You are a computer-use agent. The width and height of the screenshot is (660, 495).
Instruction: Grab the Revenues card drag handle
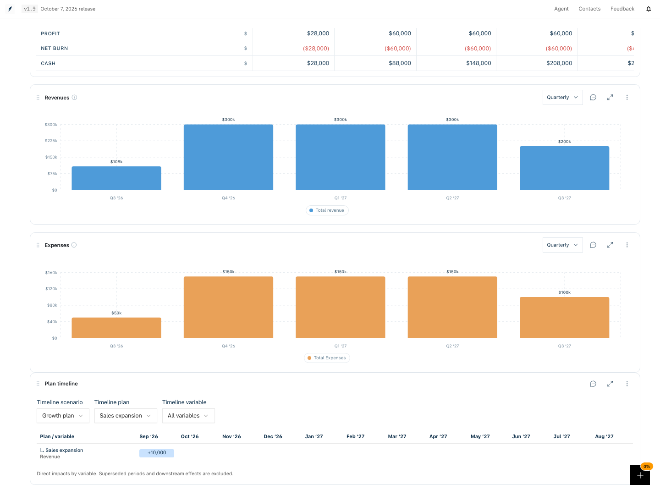[38, 98]
